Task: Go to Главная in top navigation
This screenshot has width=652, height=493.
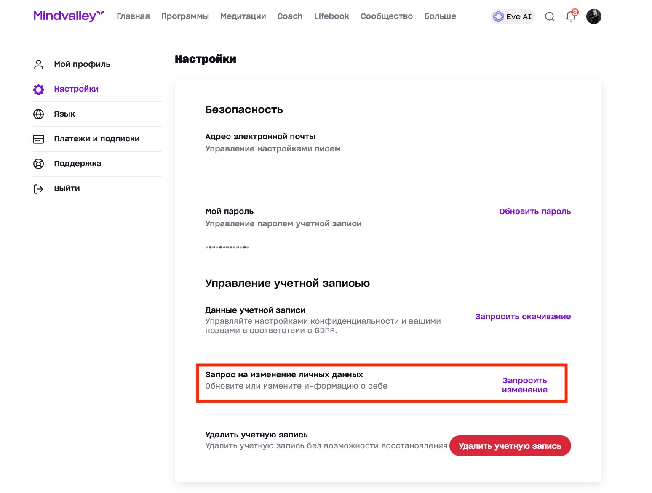Action: (x=133, y=16)
